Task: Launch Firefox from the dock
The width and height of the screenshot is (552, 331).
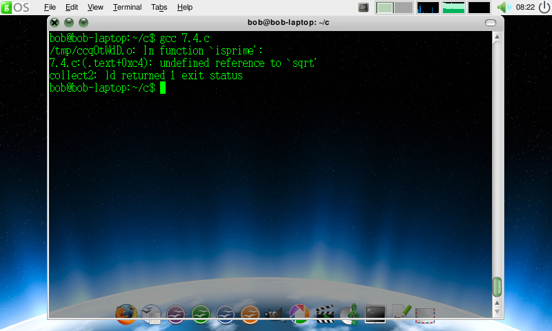Action: pos(126,314)
